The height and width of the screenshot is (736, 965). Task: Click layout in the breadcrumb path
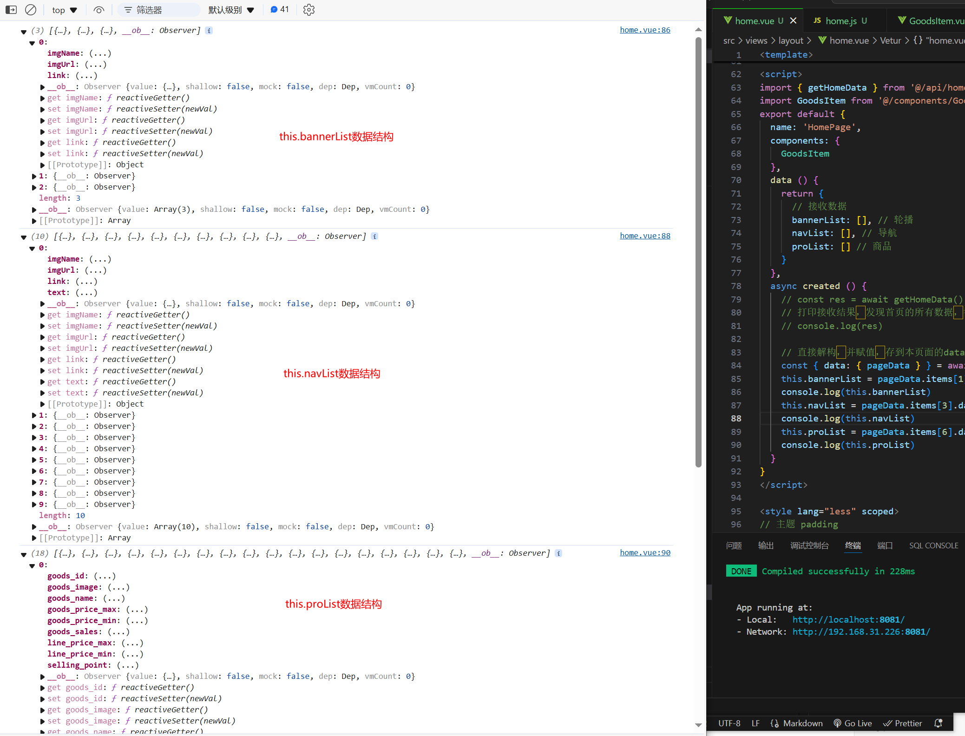click(x=791, y=41)
